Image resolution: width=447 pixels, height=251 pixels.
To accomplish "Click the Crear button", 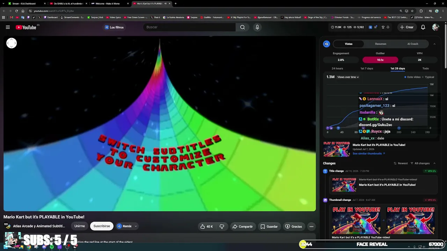I will point(407,27).
